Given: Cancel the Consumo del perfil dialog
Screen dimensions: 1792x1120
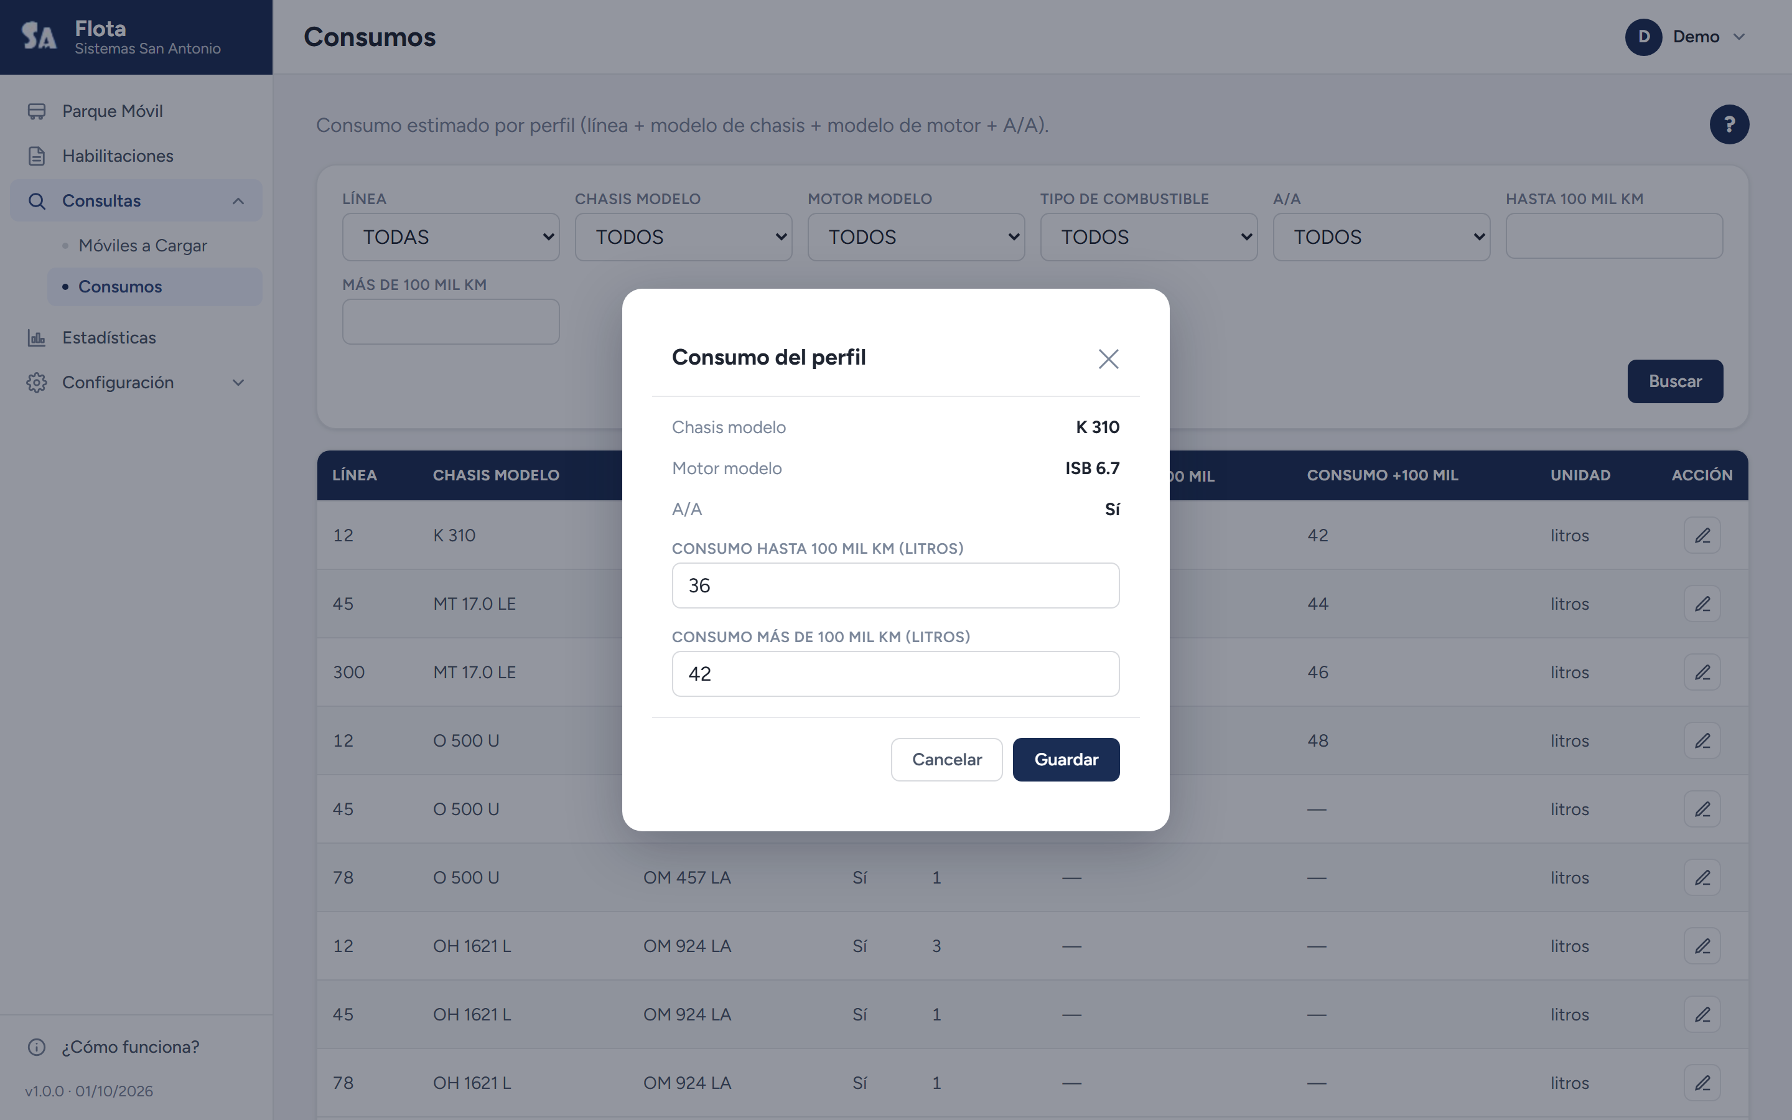Looking at the screenshot, I should [x=946, y=759].
